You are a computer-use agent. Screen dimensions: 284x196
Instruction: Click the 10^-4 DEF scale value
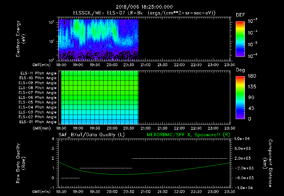252,33
